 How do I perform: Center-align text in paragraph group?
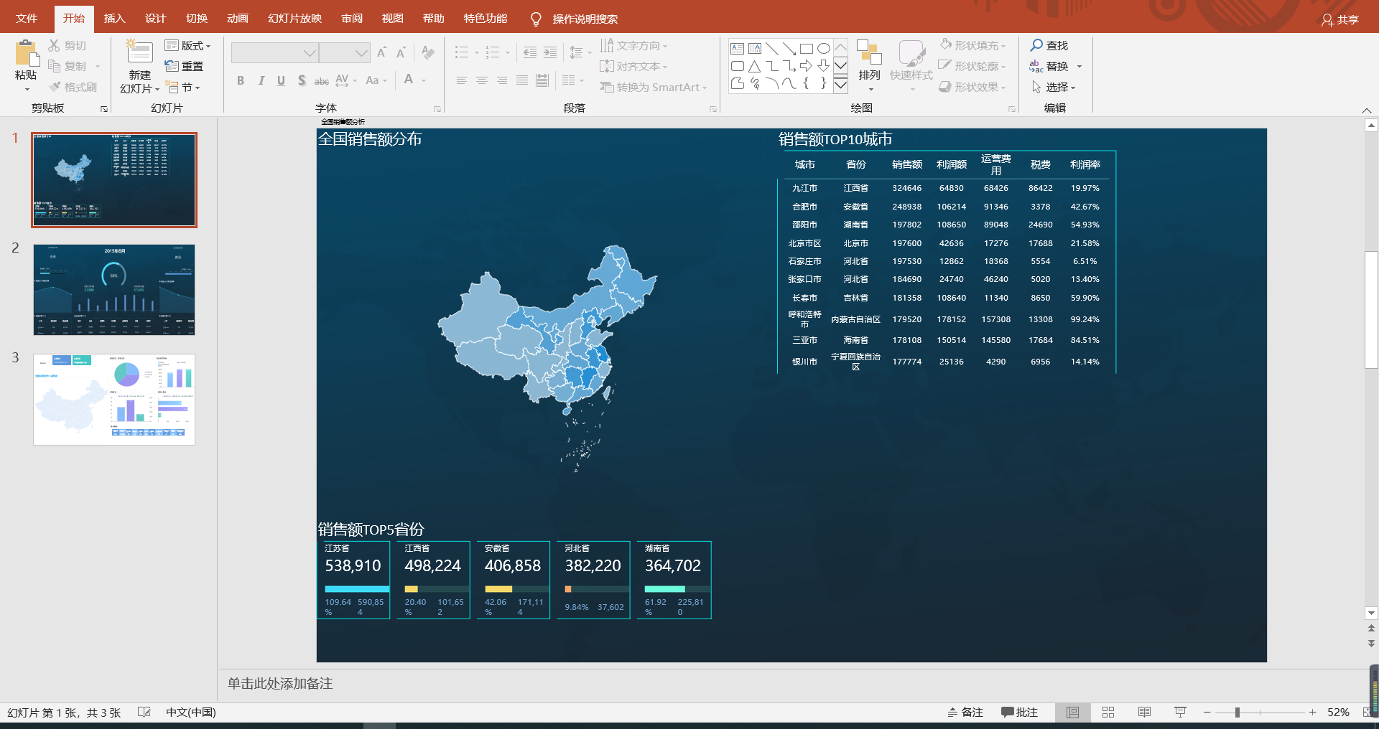tap(482, 80)
